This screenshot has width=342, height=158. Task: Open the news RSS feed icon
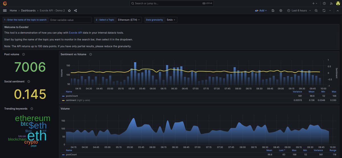pyautogui.click(x=331, y=3)
